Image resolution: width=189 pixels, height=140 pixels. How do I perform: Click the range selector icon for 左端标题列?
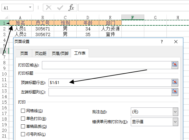(x=175, y=92)
